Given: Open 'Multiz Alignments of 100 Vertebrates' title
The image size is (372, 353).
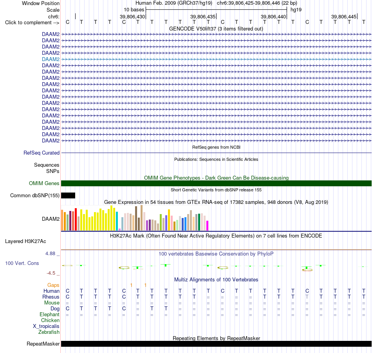Looking at the screenshot, I should [216, 280].
